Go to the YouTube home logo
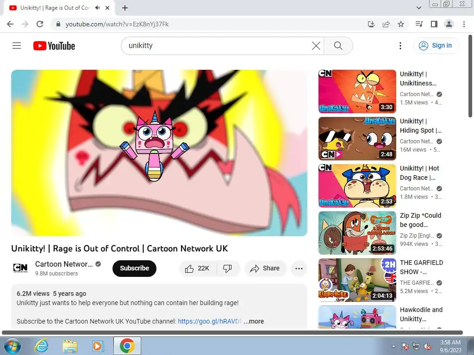 (54, 46)
